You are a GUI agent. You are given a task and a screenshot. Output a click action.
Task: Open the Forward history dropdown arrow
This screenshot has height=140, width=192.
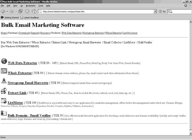click(16, 12)
